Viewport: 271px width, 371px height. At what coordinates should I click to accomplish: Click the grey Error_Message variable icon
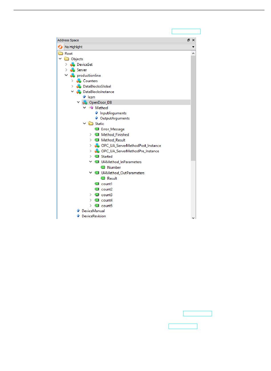(97, 129)
